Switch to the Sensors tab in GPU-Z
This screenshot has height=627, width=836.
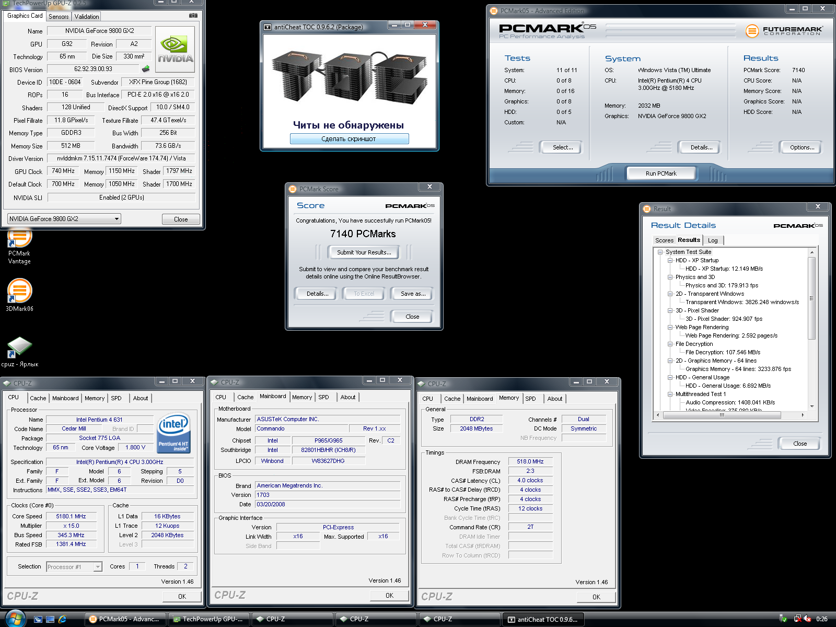click(59, 17)
